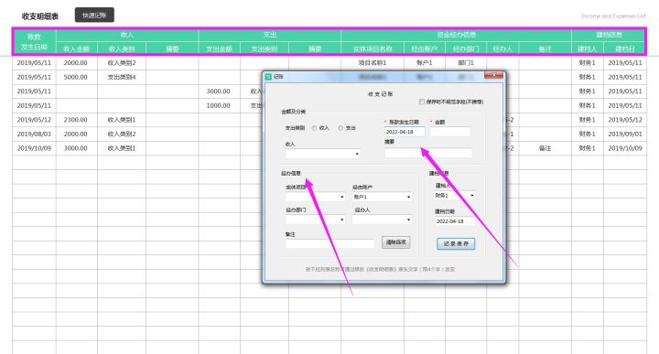Open the 经办部门 dropdown arrow
The height and width of the screenshot is (354, 659).
tap(341, 220)
